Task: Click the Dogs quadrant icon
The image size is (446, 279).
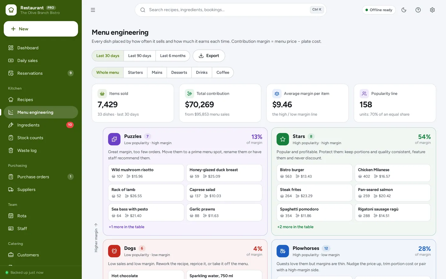Action: 114,251
